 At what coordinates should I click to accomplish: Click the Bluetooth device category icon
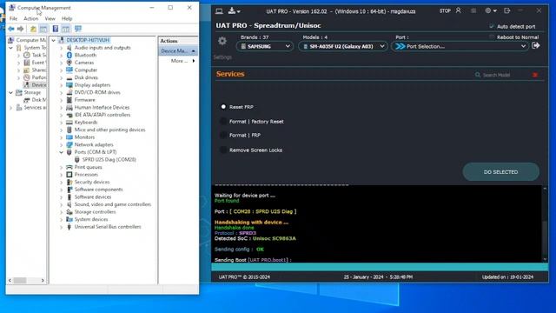coord(69,55)
